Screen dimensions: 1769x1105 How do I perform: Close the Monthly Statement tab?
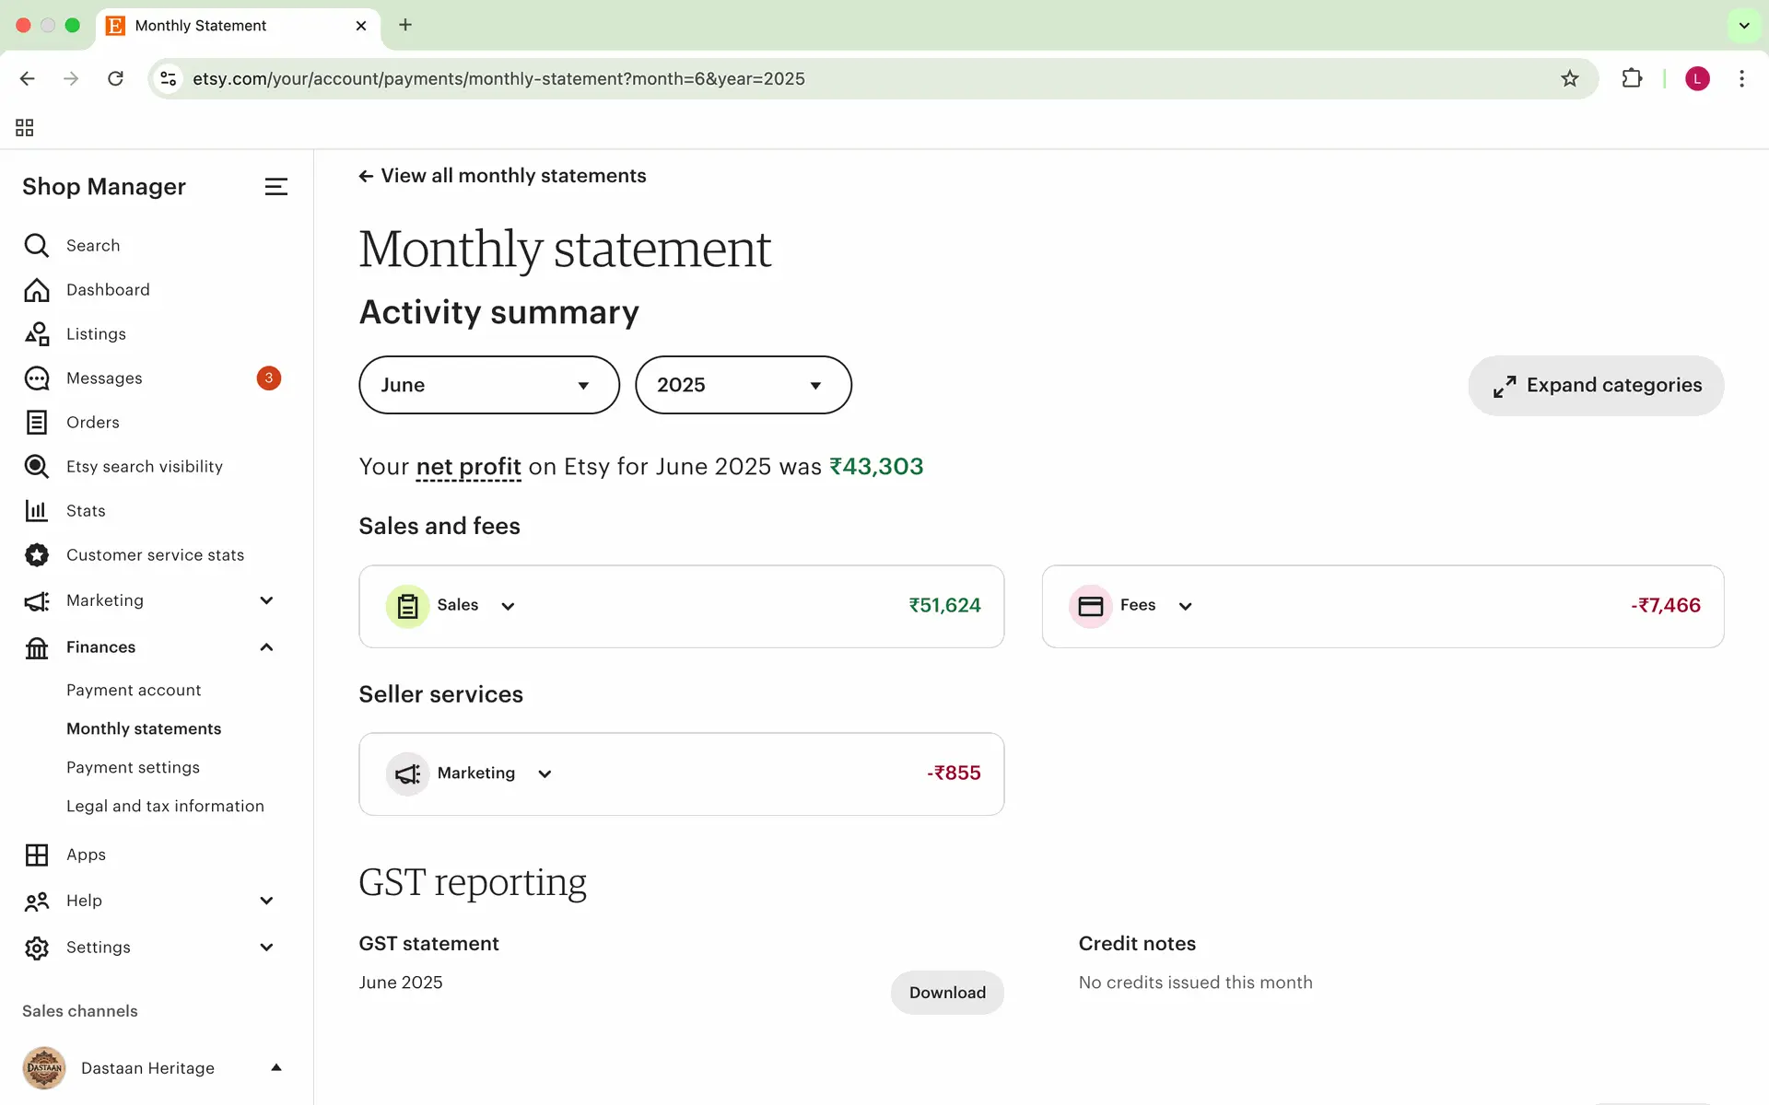tap(361, 26)
